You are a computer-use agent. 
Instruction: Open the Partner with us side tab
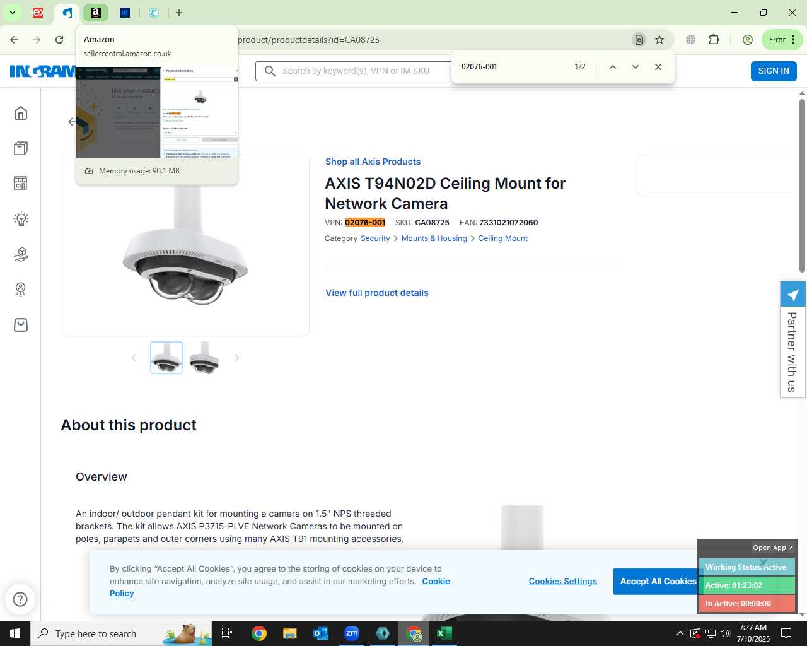tap(792, 339)
